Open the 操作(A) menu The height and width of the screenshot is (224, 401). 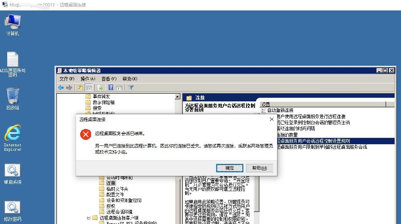click(x=88, y=79)
